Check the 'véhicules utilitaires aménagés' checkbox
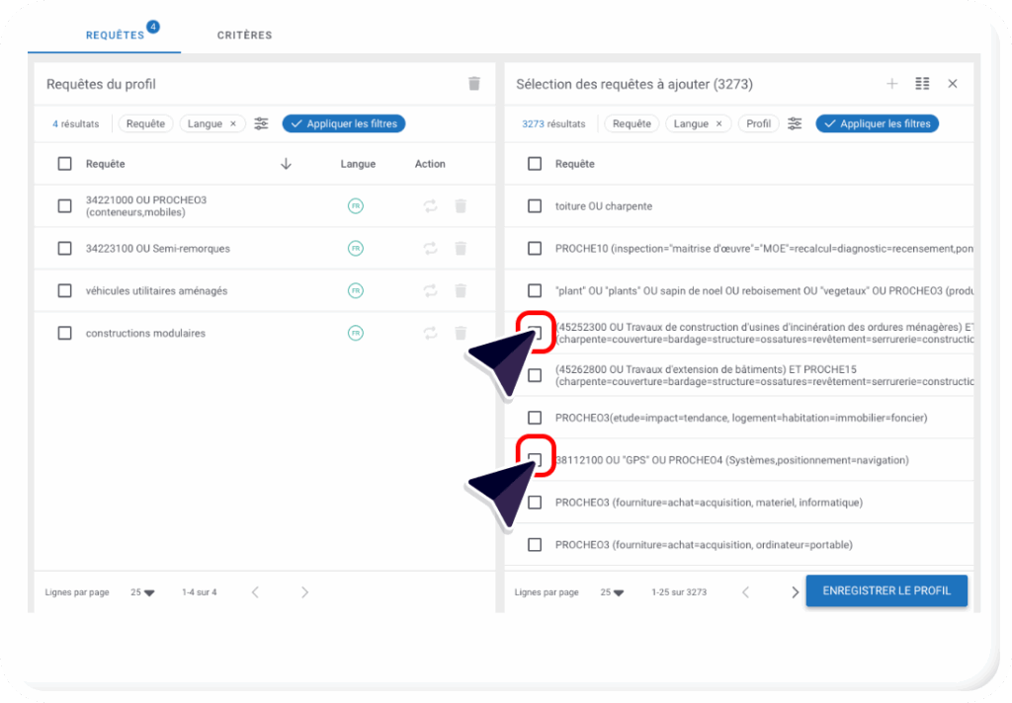The width and height of the screenshot is (1012, 703). (x=64, y=291)
